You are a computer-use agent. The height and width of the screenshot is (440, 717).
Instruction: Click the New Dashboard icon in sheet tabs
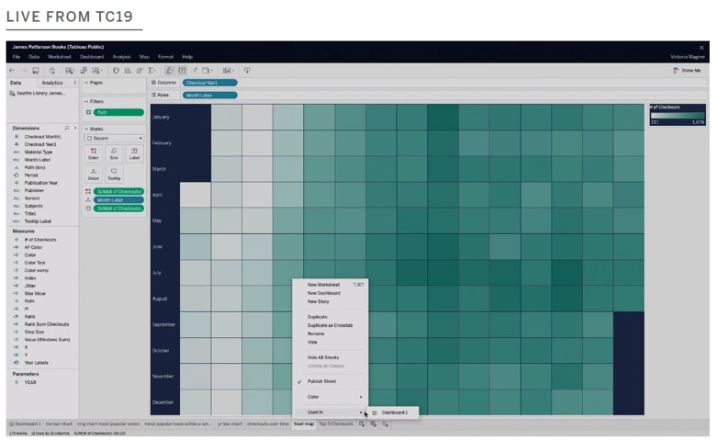click(x=374, y=424)
